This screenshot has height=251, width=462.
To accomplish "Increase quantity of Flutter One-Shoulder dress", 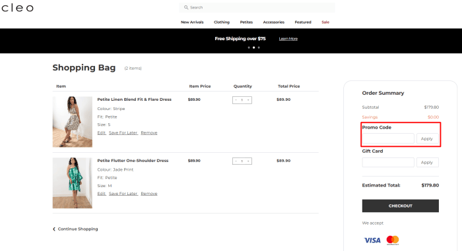I will (248, 161).
